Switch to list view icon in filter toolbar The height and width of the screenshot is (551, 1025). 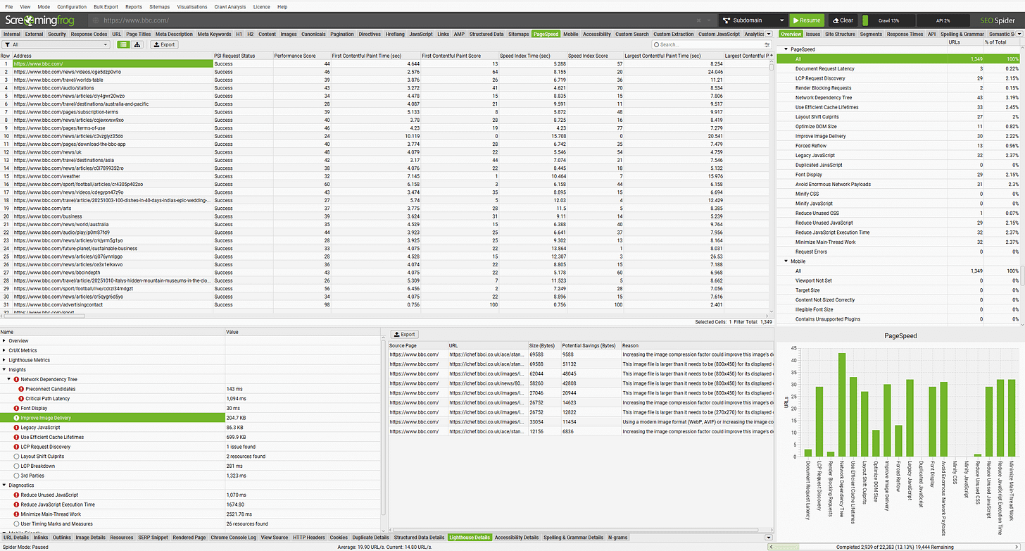pos(123,44)
